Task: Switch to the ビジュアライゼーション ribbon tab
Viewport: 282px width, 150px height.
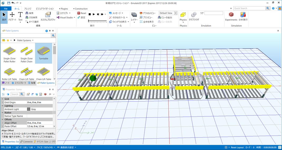Action: tap(45, 9)
